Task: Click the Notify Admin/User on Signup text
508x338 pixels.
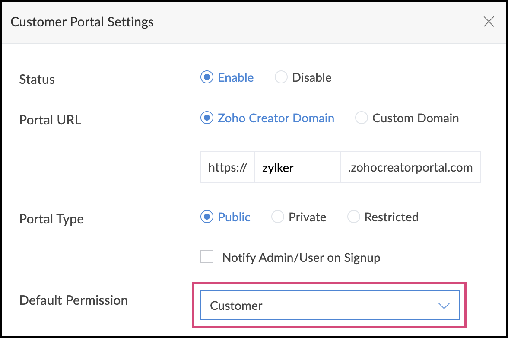Action: pyautogui.click(x=301, y=258)
